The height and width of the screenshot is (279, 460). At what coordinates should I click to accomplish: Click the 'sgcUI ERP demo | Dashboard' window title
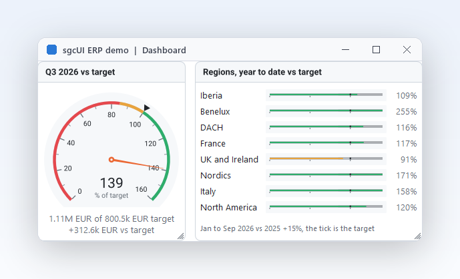point(124,51)
